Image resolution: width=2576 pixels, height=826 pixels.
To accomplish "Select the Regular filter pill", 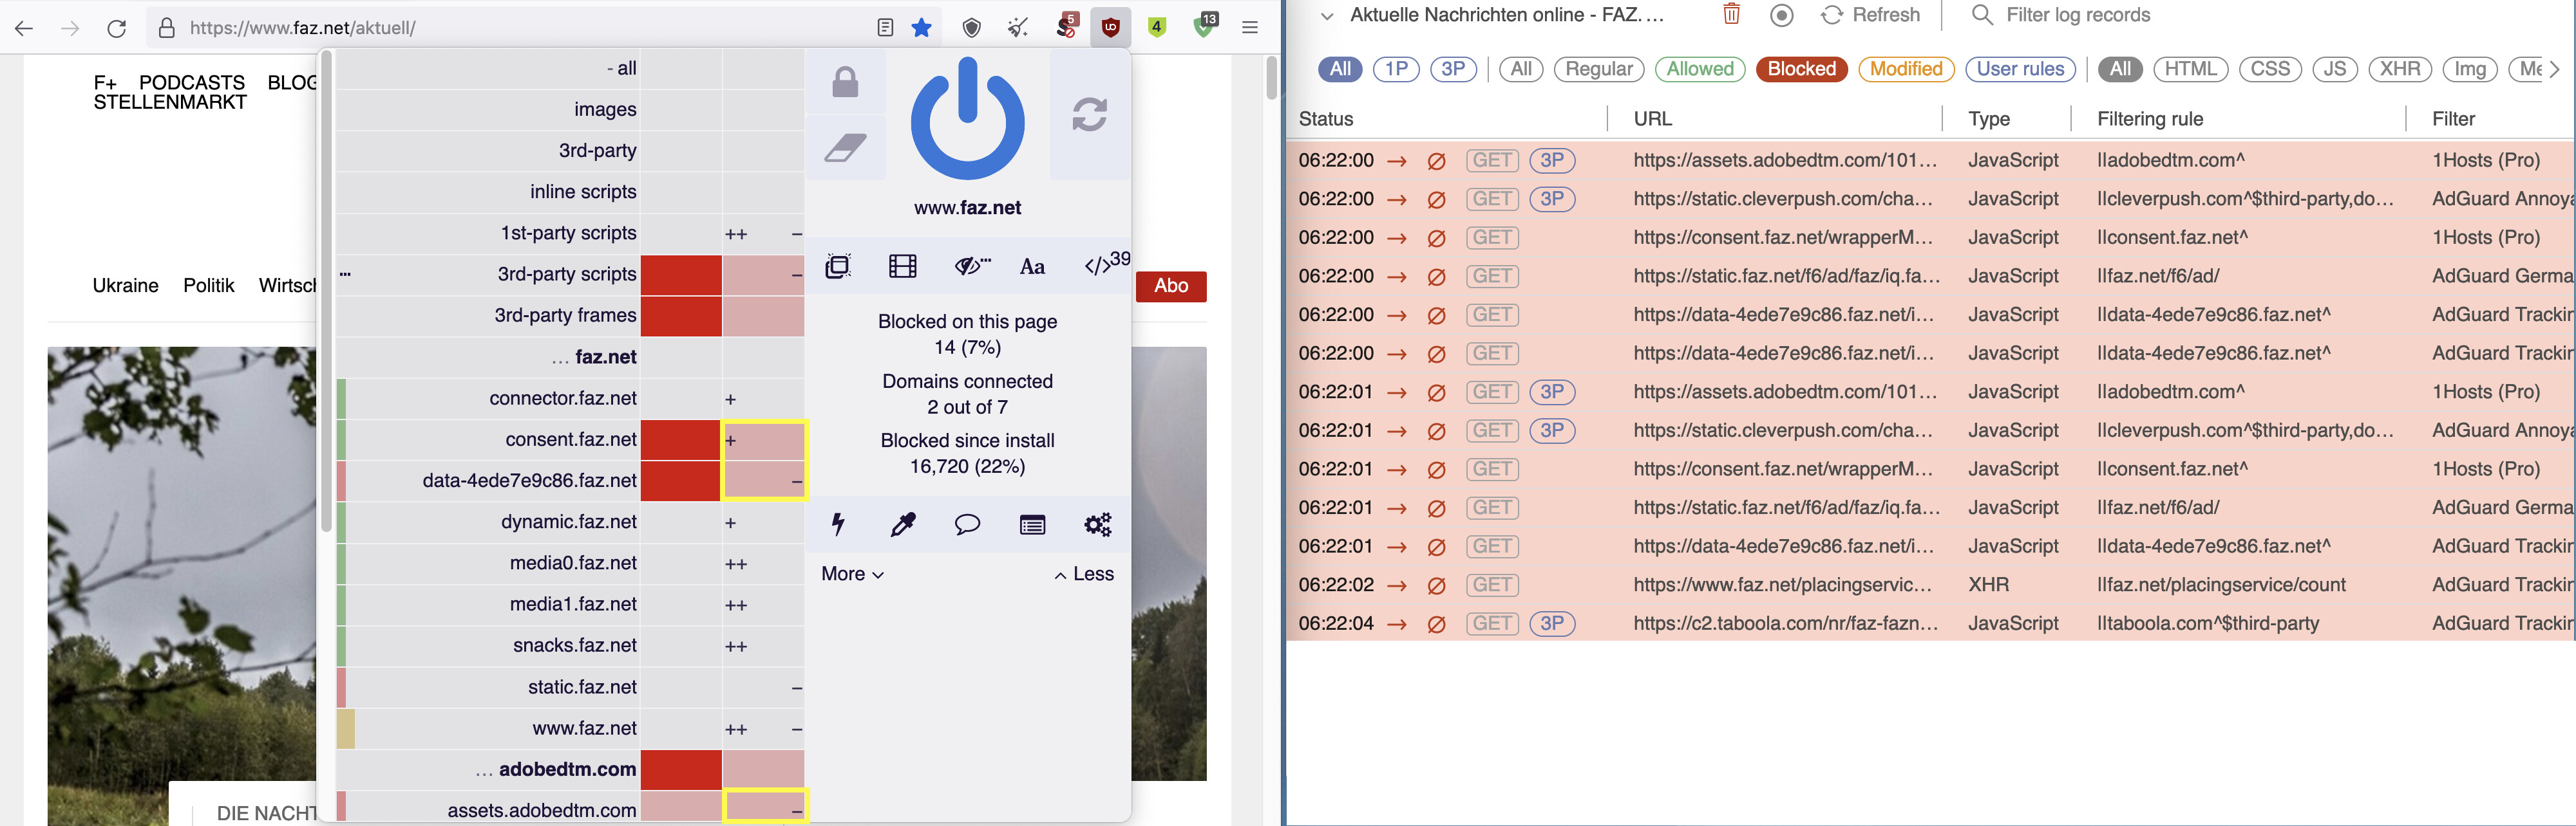I will (1598, 69).
